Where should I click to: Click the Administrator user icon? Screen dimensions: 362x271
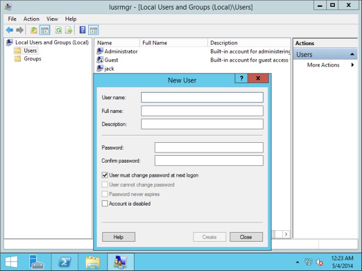[x=100, y=51]
